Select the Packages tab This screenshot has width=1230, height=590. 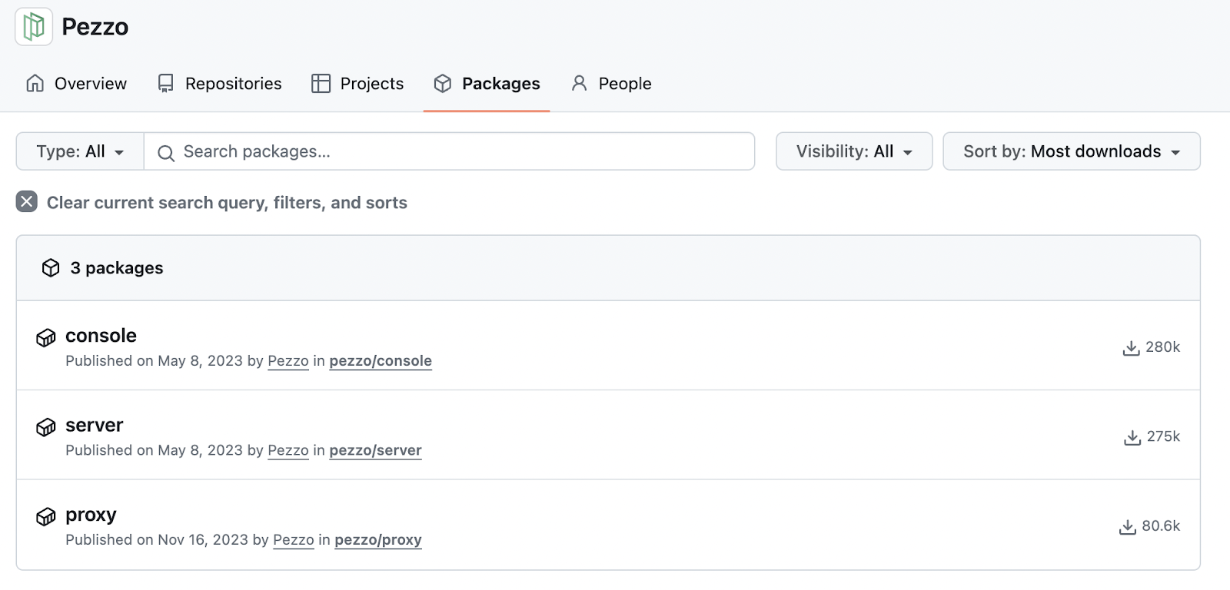(x=487, y=84)
